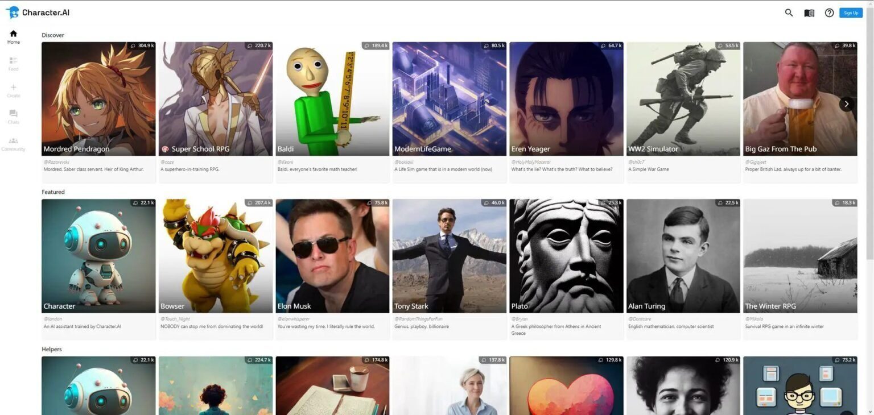Select the Baldi character card
This screenshot has width=874, height=415.
(332, 112)
